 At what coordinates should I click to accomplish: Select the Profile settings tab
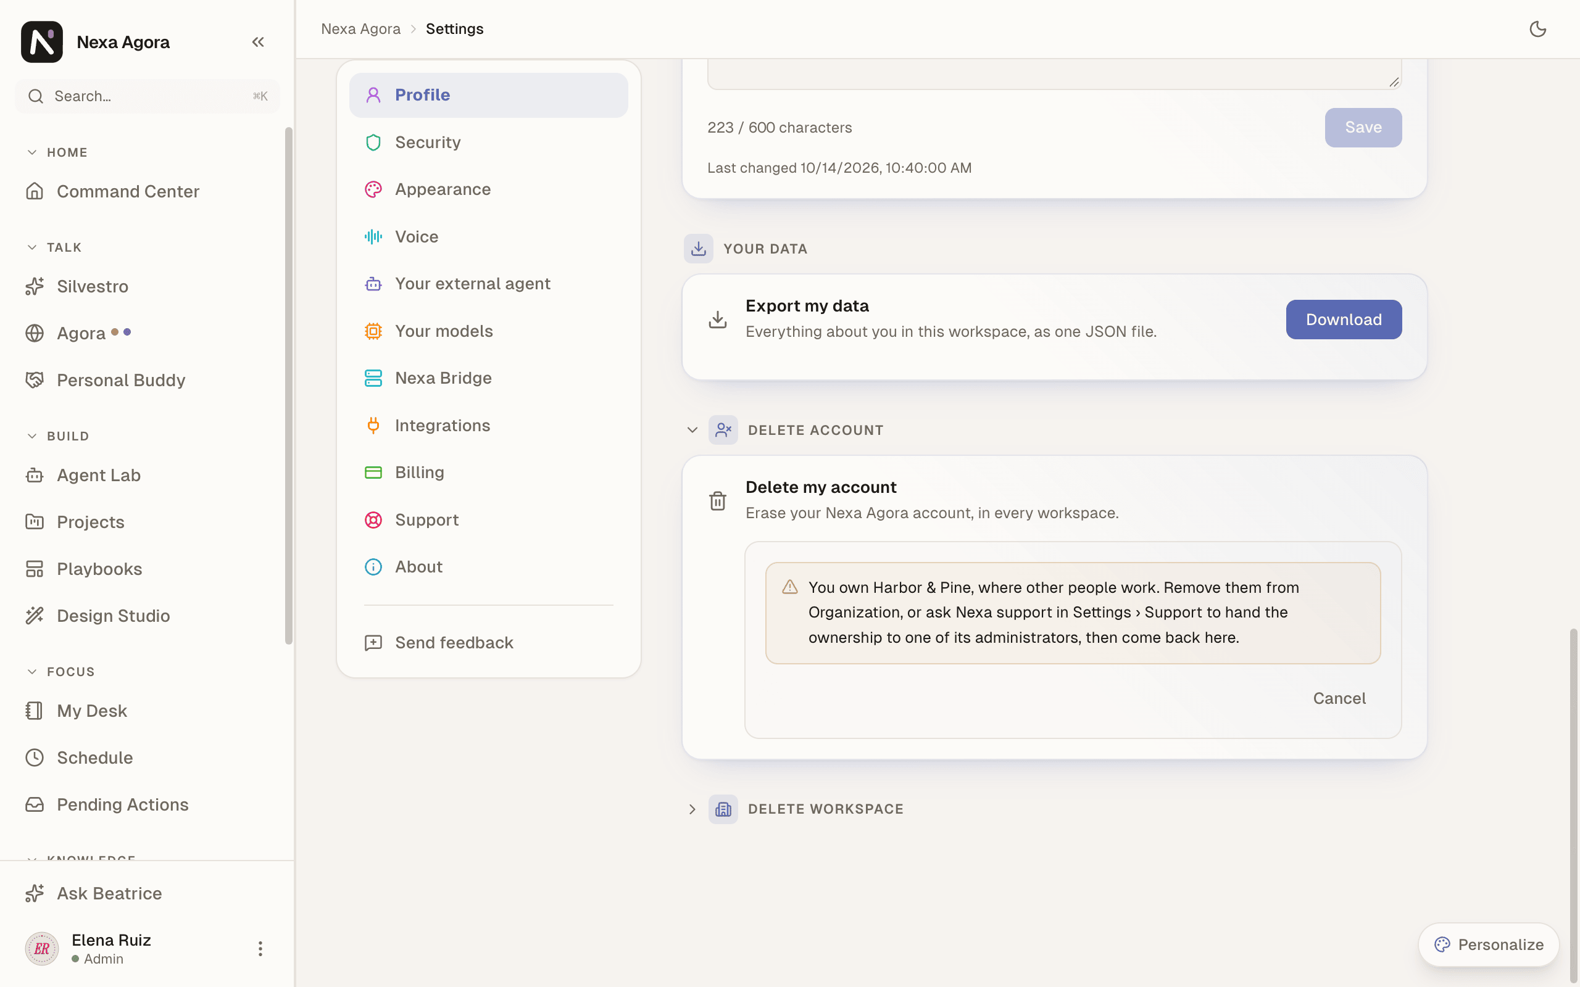coord(488,95)
